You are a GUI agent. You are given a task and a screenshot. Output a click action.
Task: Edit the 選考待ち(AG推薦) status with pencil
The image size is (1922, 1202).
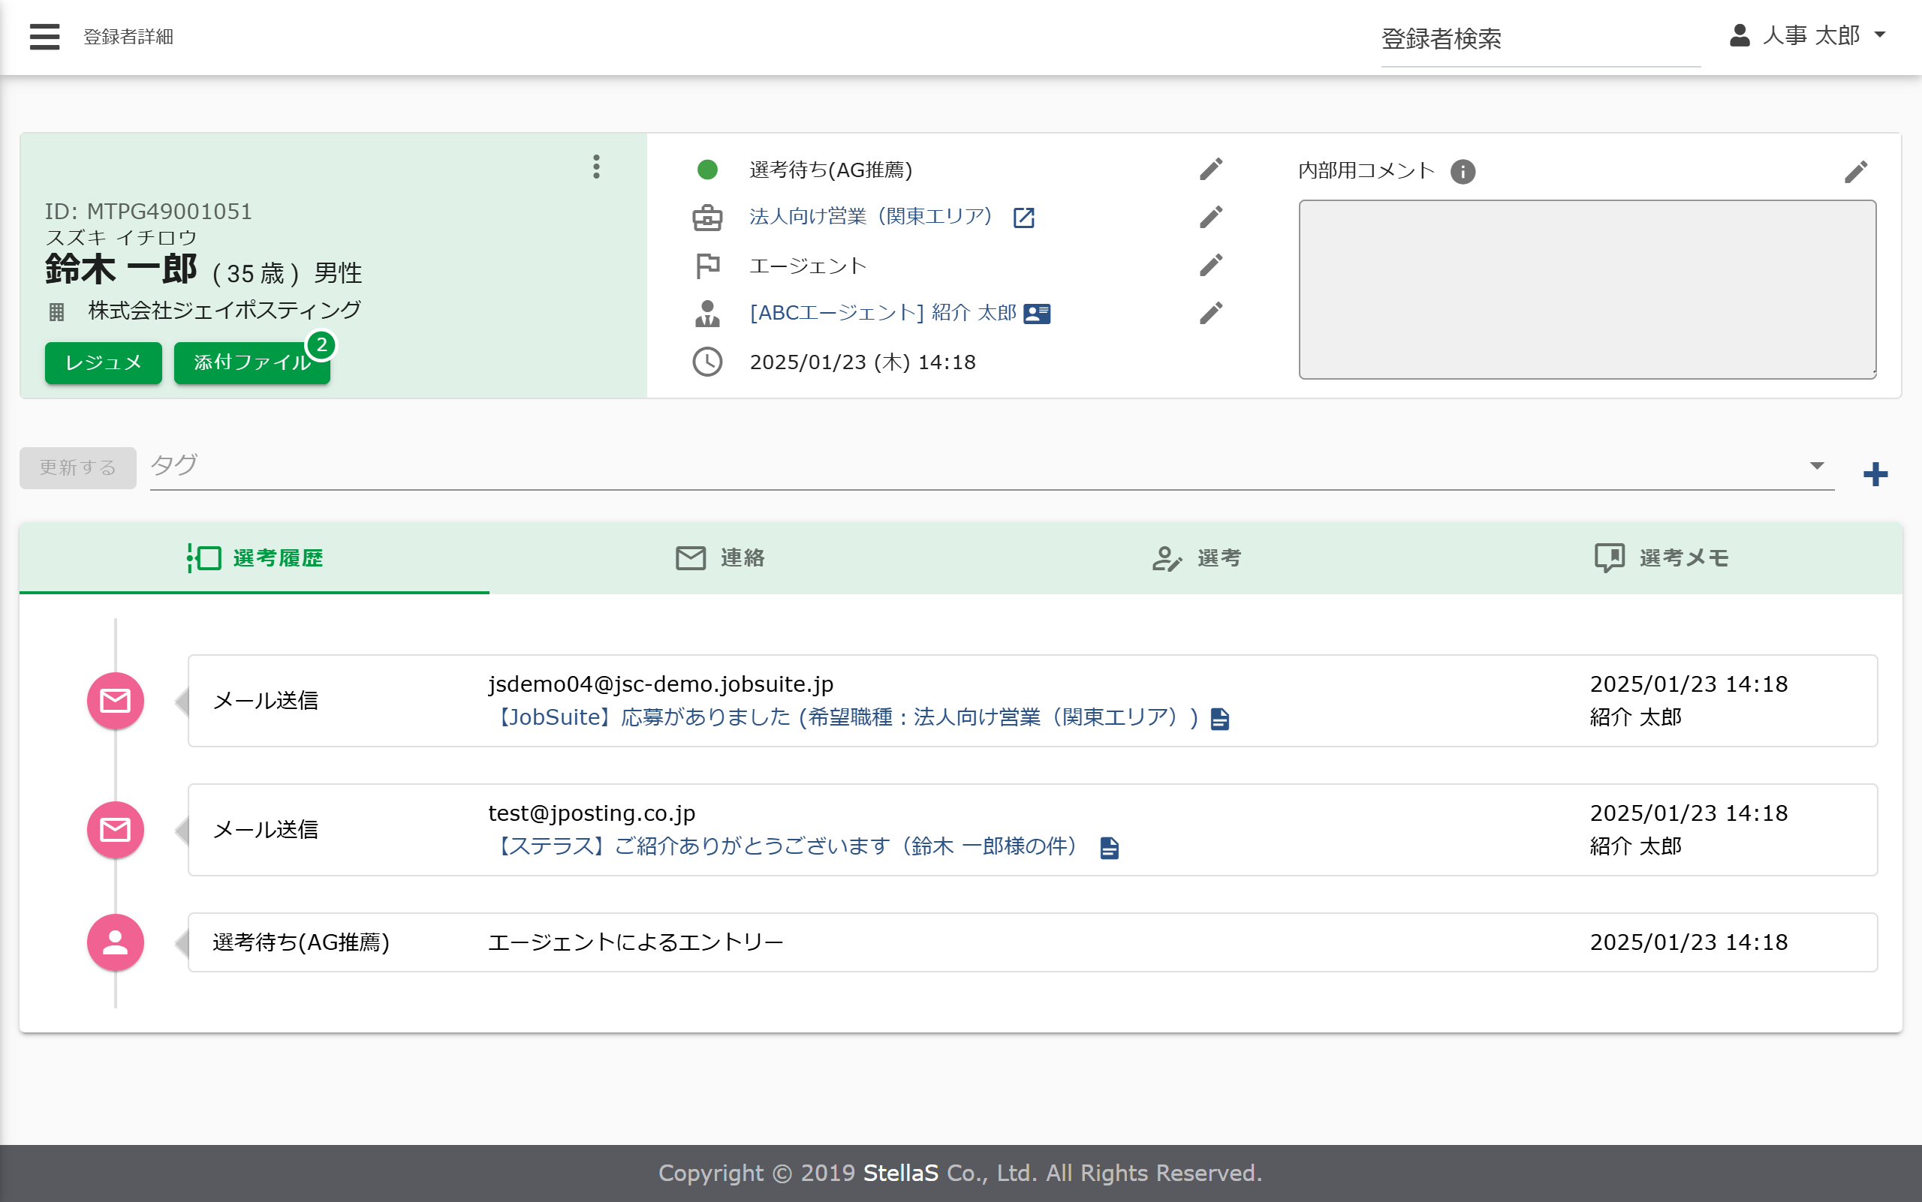(1211, 169)
